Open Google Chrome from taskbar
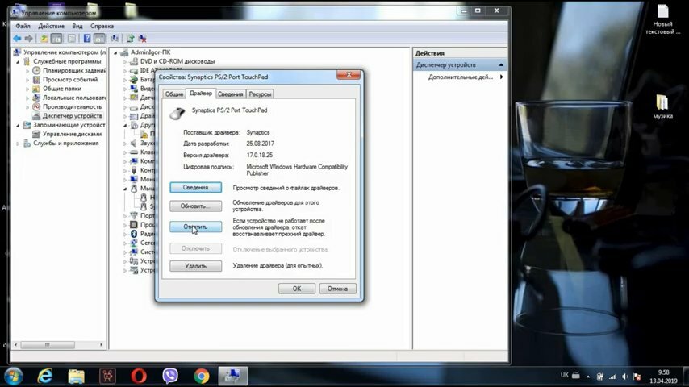 click(202, 377)
